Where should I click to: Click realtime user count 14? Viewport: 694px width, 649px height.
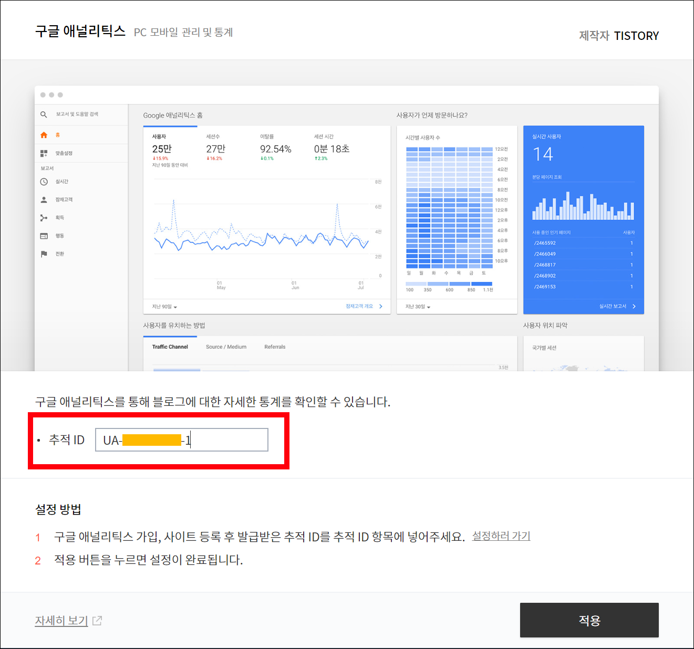[543, 154]
